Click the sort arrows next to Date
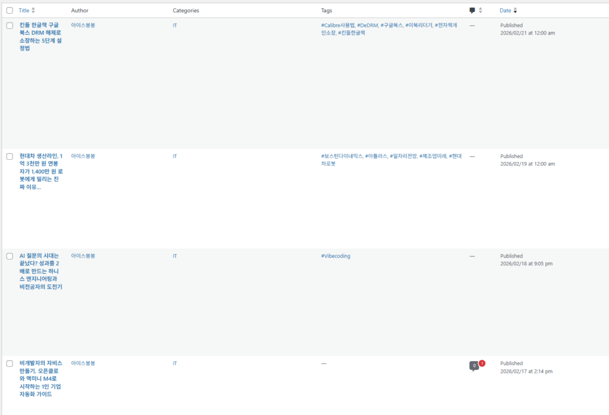This screenshot has height=415, width=609. pyautogui.click(x=515, y=11)
